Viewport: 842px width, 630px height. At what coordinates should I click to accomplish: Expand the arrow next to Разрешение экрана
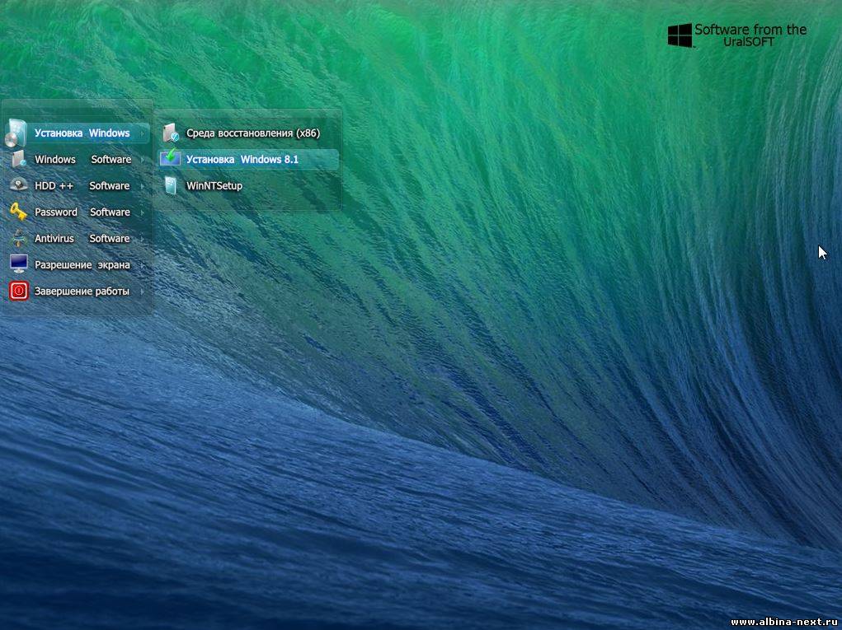point(143,265)
